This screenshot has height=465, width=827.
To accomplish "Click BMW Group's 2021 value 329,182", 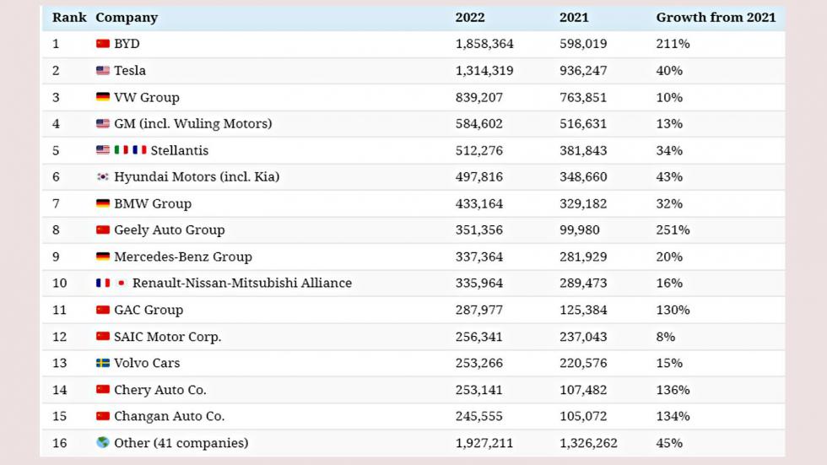I will click(583, 204).
